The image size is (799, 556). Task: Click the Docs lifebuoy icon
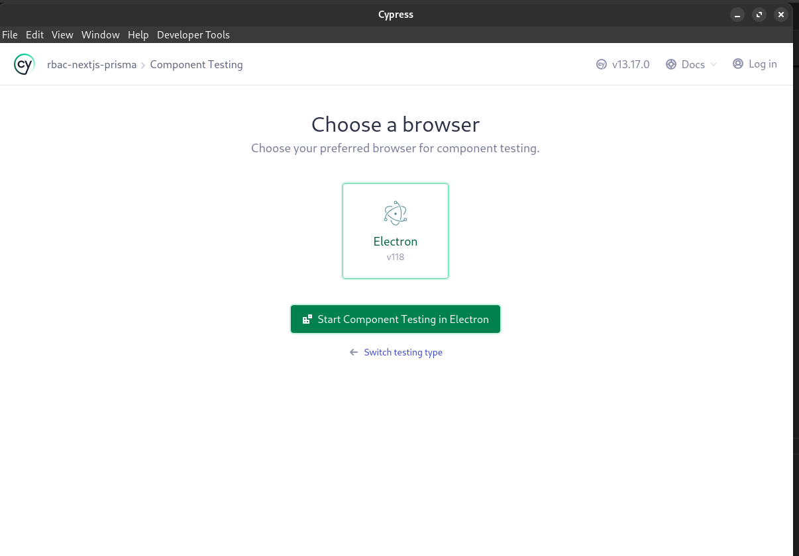[670, 64]
